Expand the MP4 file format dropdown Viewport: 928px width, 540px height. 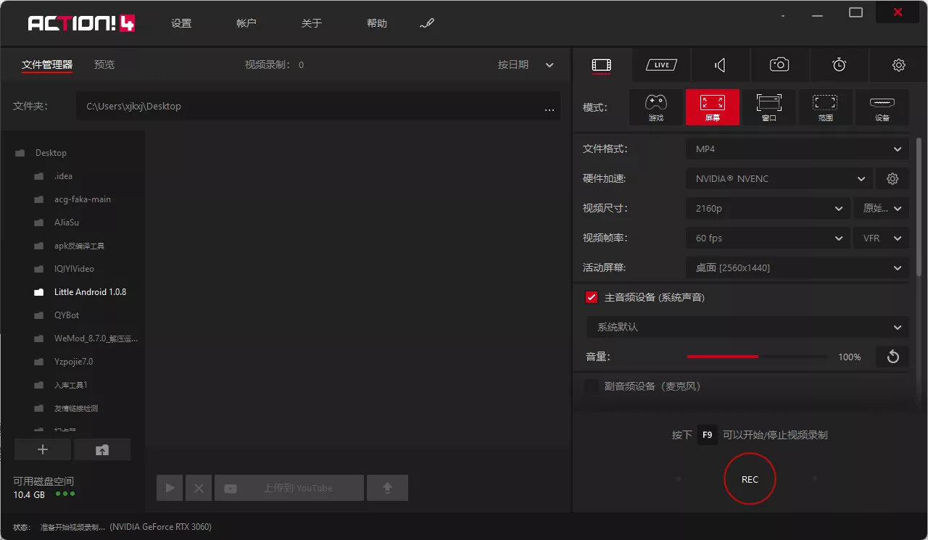[x=797, y=149]
